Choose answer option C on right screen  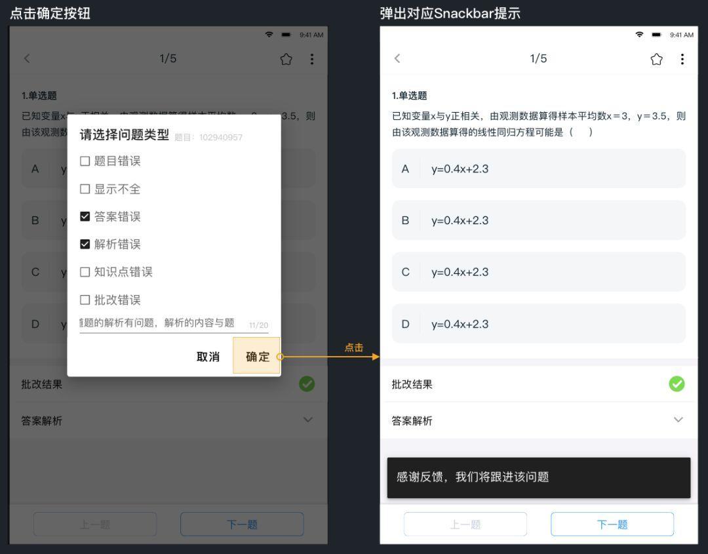click(x=538, y=272)
